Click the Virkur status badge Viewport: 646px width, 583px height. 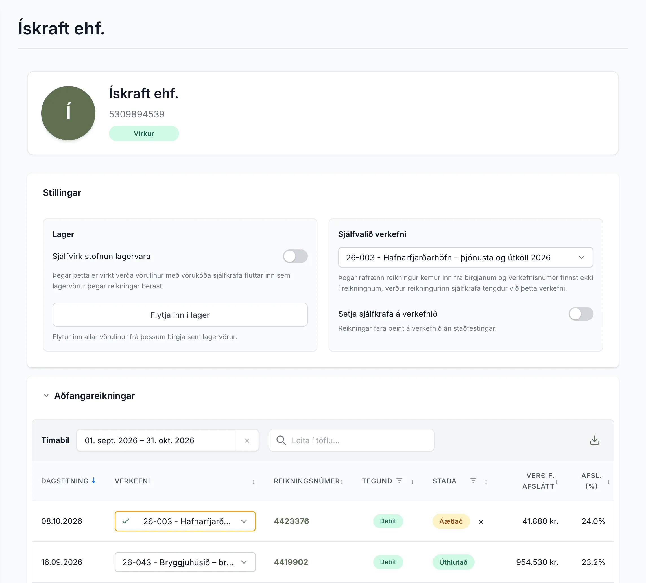[144, 133]
